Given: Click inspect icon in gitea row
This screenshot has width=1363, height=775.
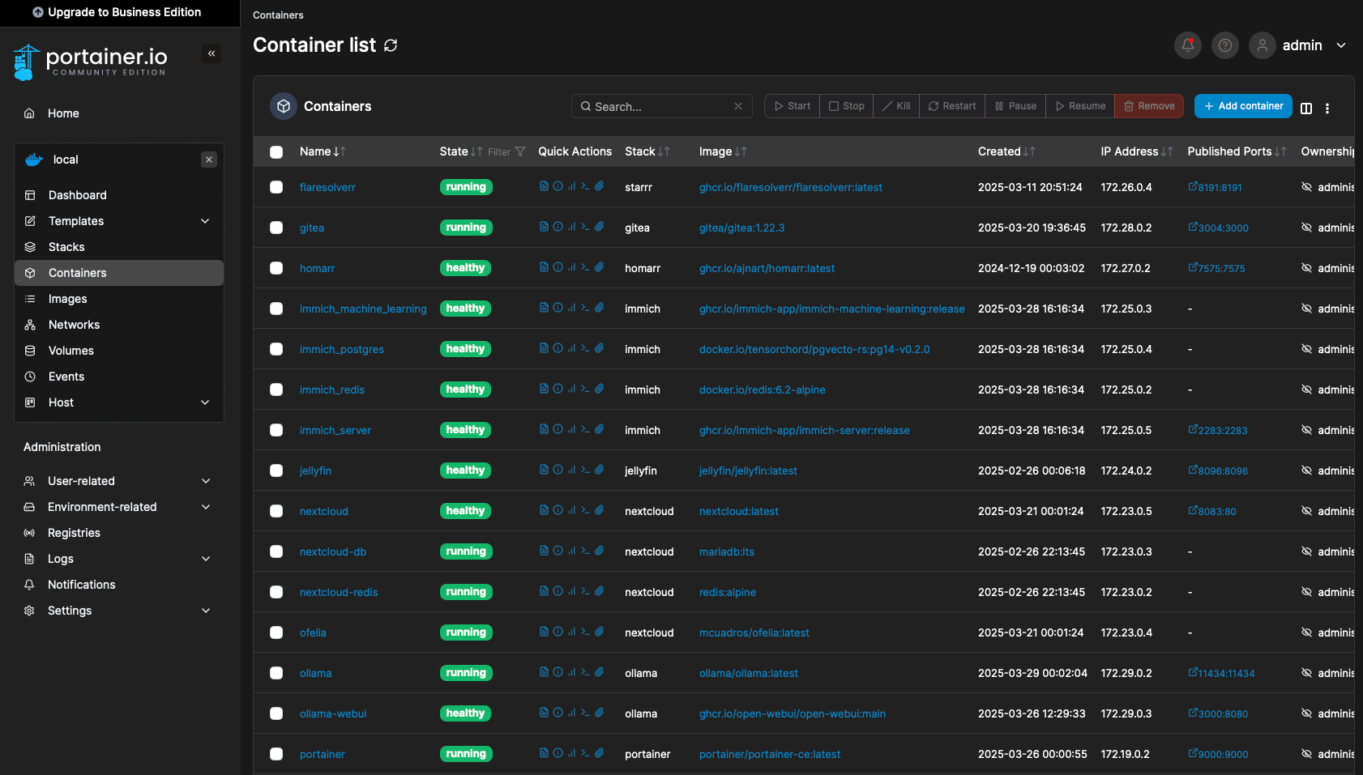Looking at the screenshot, I should (558, 227).
